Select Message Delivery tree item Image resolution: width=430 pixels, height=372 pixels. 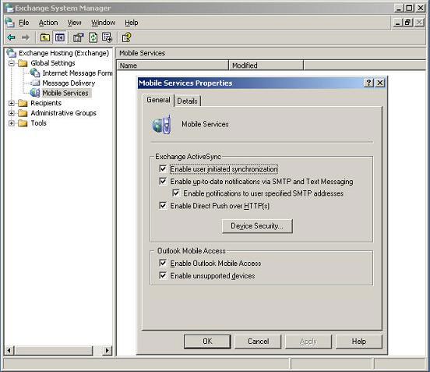click(69, 83)
